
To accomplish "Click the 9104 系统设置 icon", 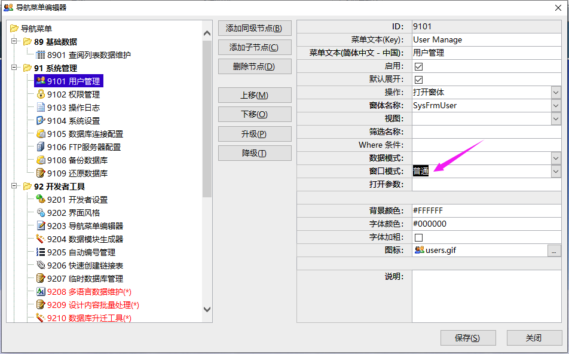I will point(41,120).
